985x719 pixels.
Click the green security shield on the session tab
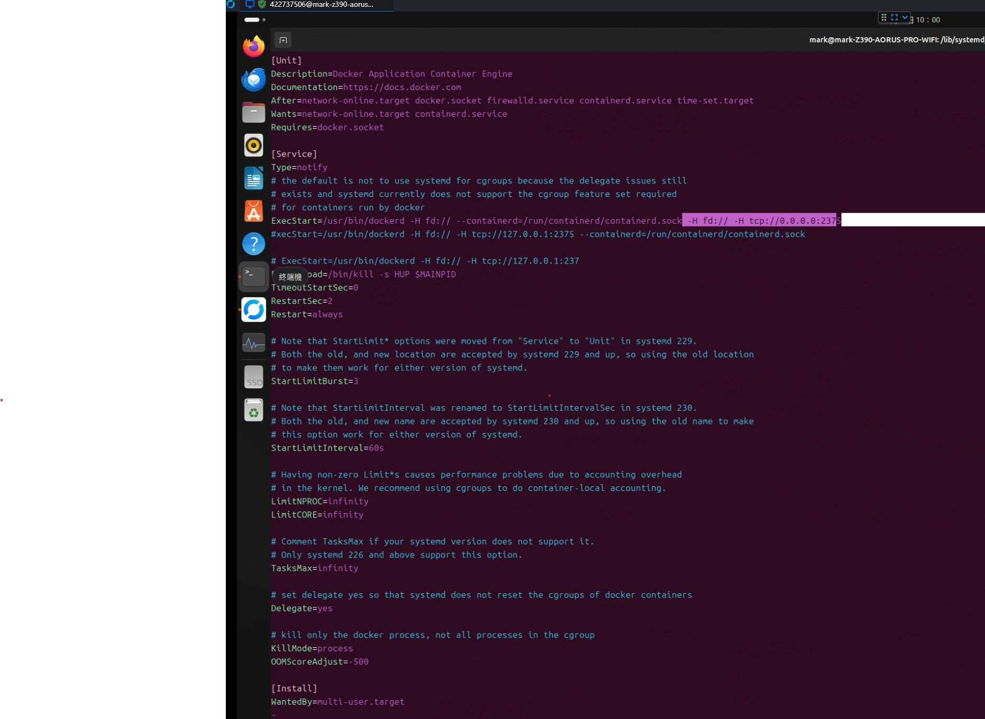tap(261, 5)
